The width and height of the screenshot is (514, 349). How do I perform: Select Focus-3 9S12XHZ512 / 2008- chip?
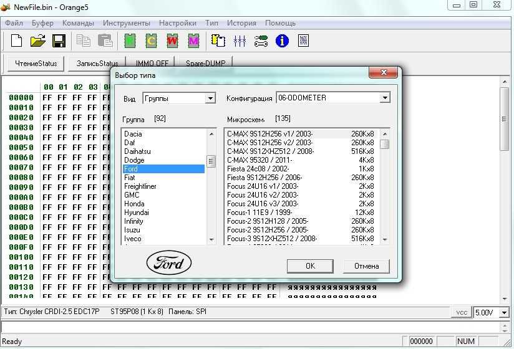click(x=301, y=239)
